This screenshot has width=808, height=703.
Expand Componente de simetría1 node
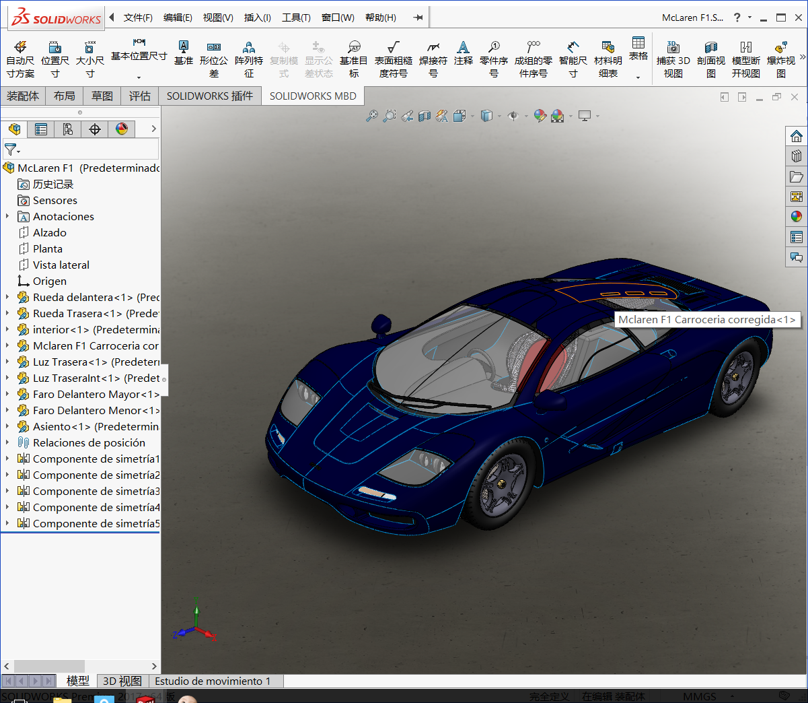(x=7, y=459)
